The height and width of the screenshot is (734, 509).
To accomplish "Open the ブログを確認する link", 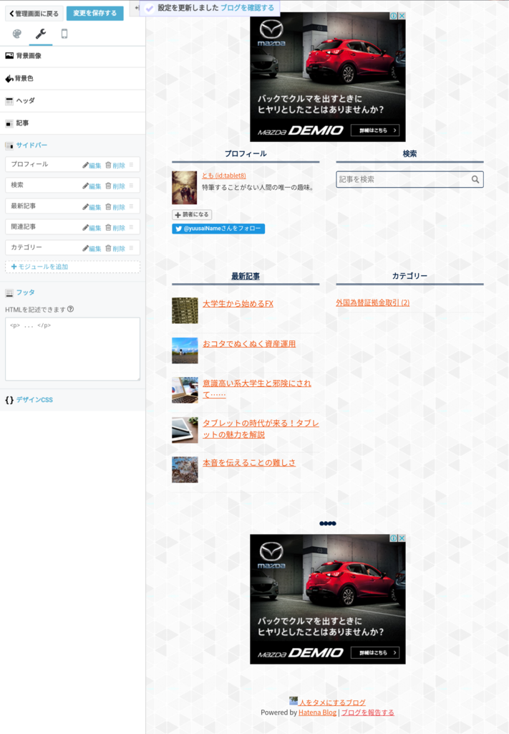I will point(247,8).
